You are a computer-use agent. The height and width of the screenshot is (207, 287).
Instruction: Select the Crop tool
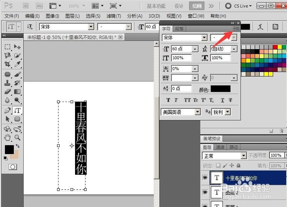tap(8, 64)
